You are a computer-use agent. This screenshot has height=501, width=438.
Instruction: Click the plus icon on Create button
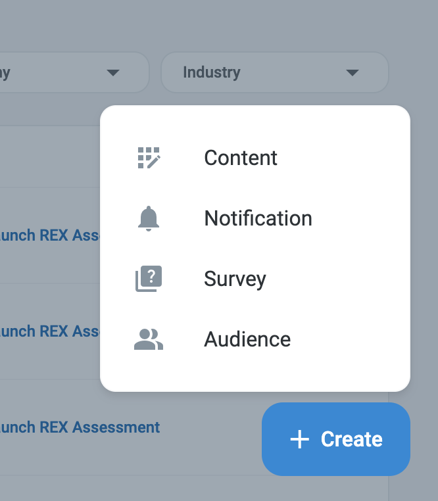[x=299, y=439]
